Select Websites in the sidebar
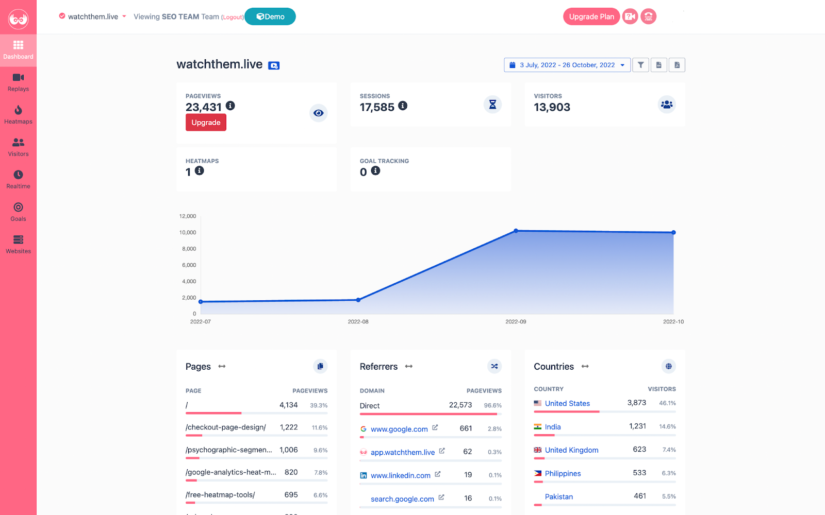Viewport: 825px width, 515px height. pyautogui.click(x=18, y=245)
